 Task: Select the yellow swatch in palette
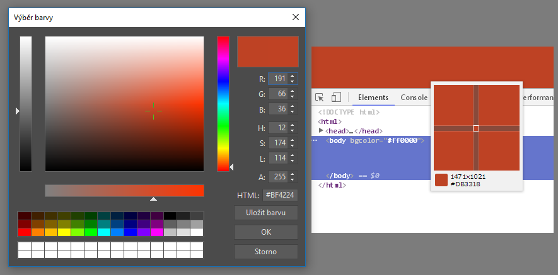[64, 232]
